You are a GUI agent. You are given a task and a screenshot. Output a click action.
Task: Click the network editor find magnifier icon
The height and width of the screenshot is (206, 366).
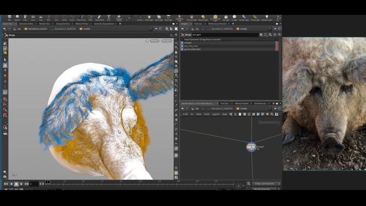pos(272,114)
